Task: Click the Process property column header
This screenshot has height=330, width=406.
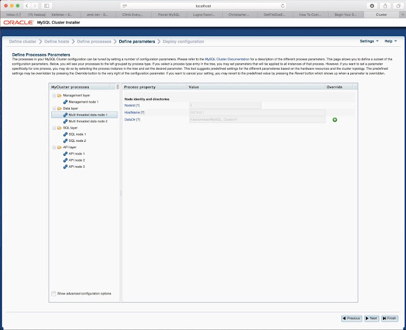Action: click(x=154, y=87)
